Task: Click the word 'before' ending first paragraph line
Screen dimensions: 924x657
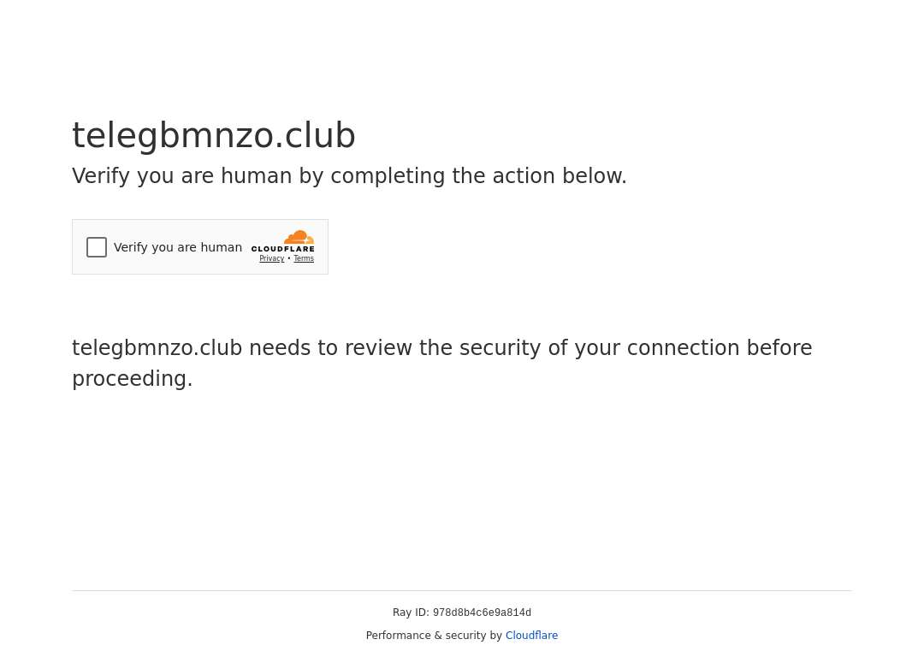Action: point(779,348)
